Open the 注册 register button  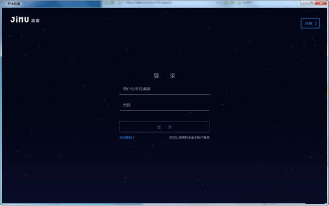coord(310,24)
